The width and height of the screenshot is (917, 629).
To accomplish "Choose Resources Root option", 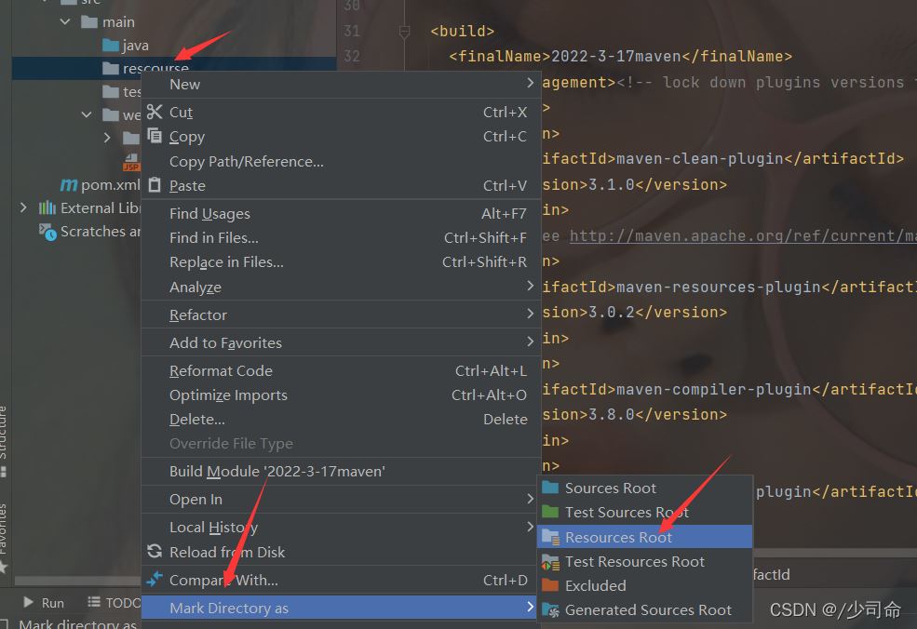I will tap(644, 537).
